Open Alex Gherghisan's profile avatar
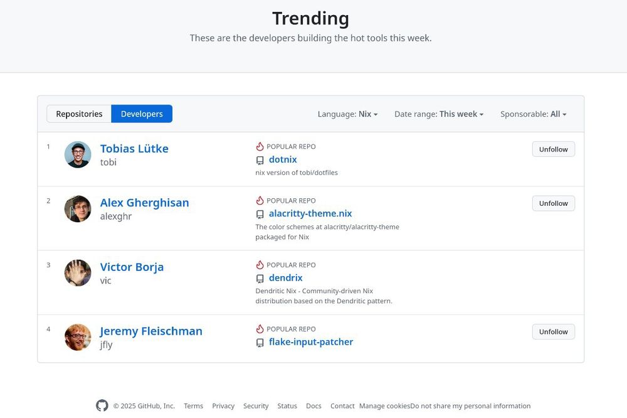The height and width of the screenshot is (418, 627). tap(78, 209)
